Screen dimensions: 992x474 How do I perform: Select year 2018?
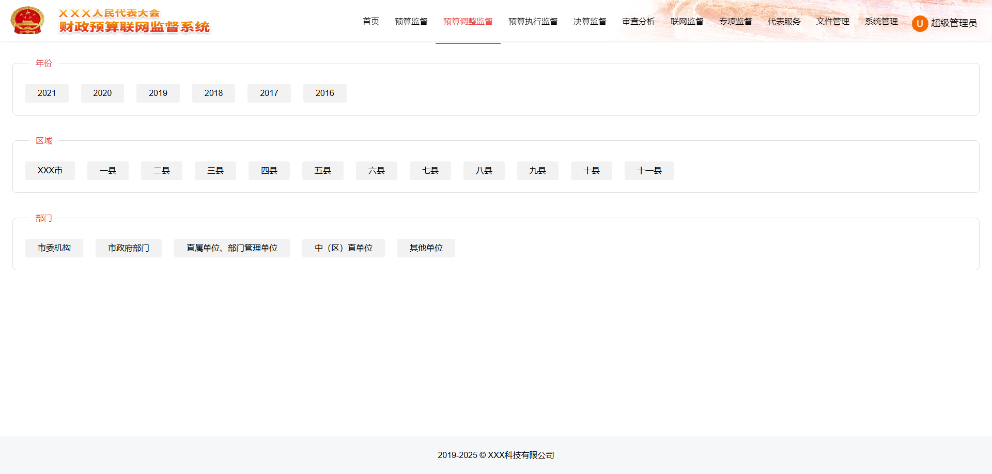coord(213,93)
